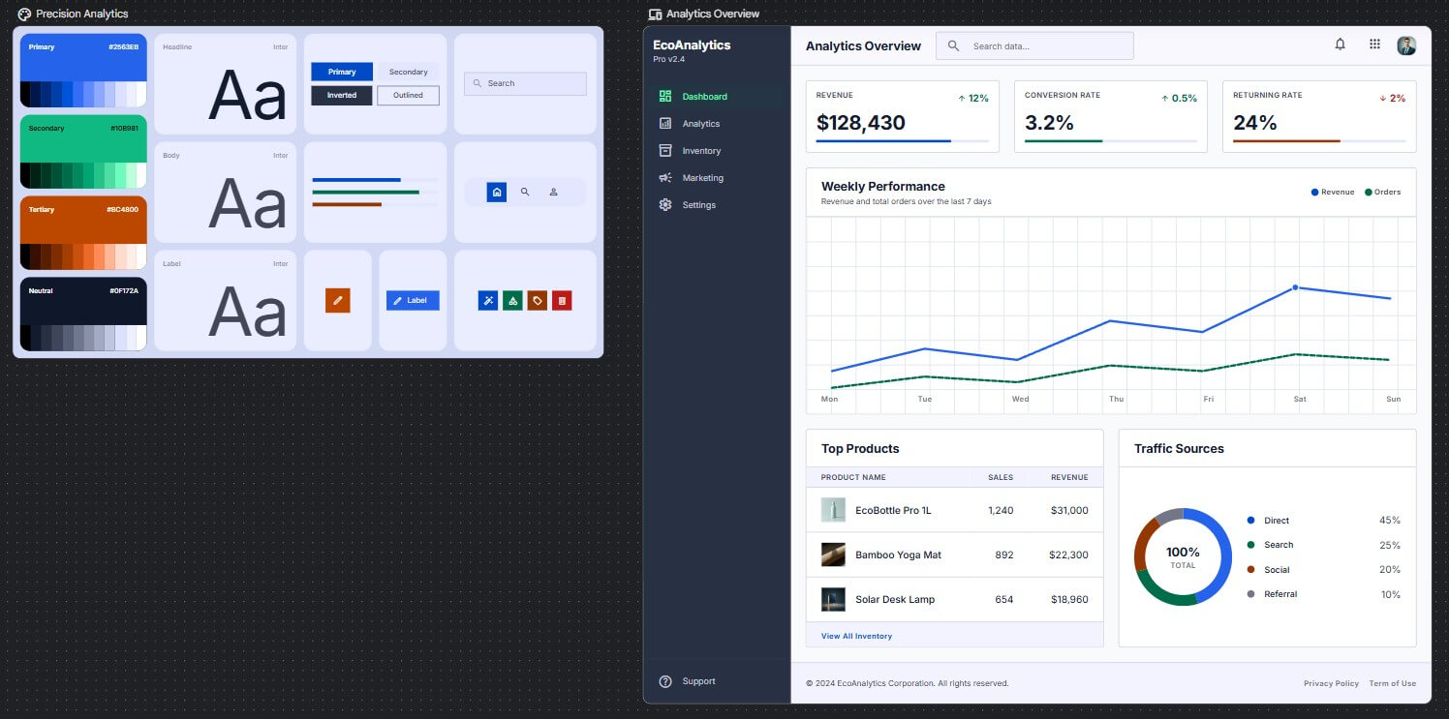Click the Direct 45% traffic source row
The height and width of the screenshot is (719, 1449).
pos(1324,521)
